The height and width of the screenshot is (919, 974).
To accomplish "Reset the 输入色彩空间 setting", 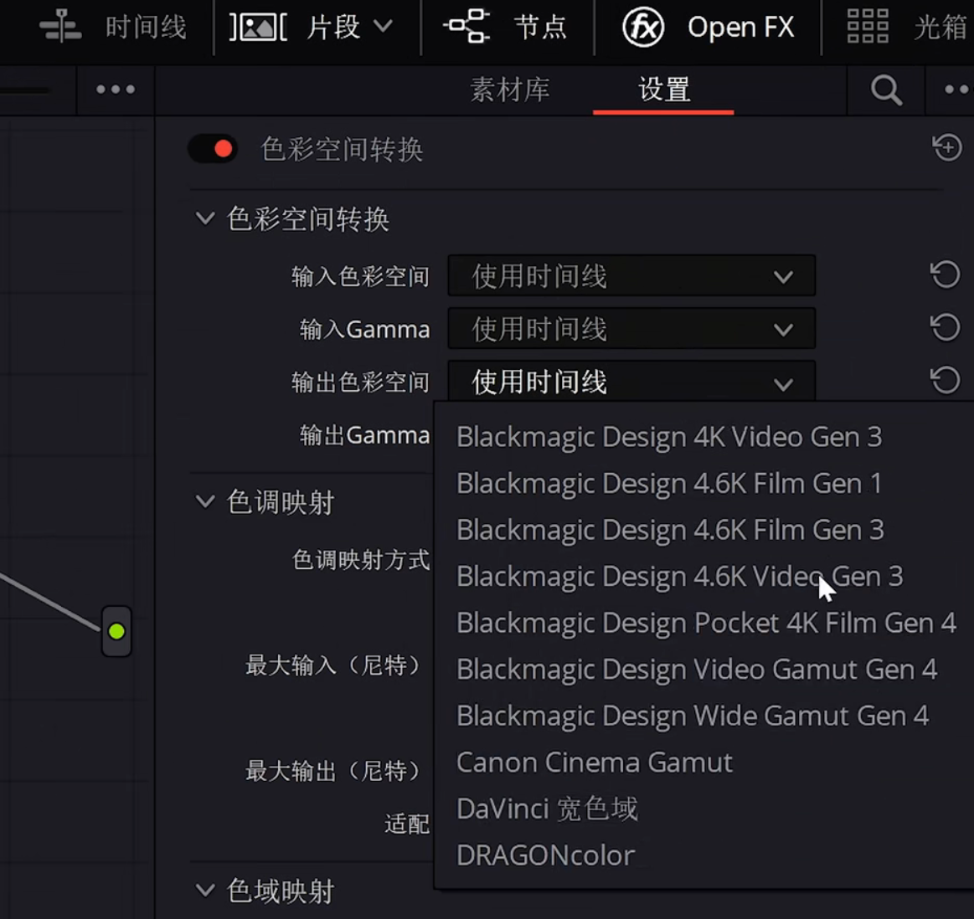I will [946, 275].
